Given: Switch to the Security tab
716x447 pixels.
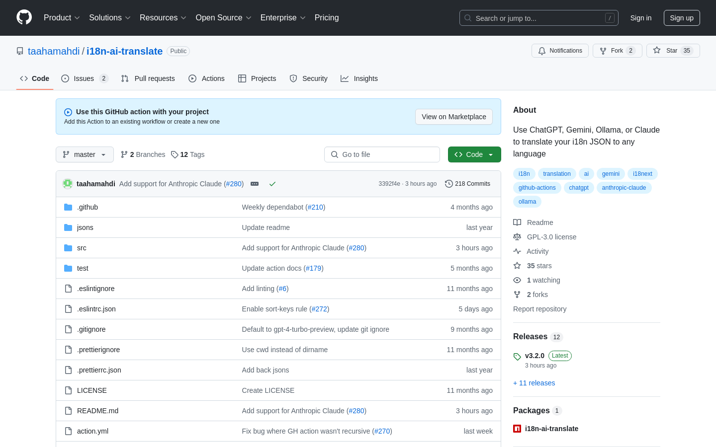Looking at the screenshot, I should (x=308, y=78).
